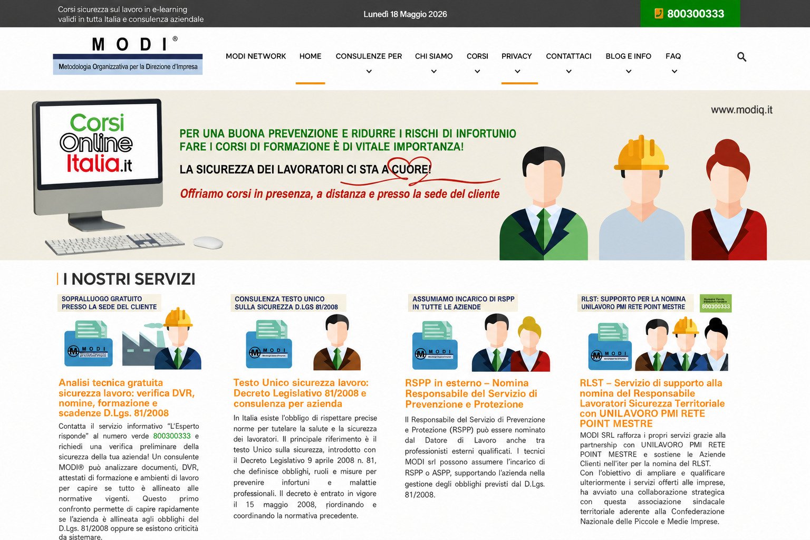
Task: Open the CONSULENZE PER menu item
Action: coord(369,56)
